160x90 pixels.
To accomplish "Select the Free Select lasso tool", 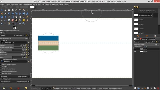I will [x=16, y=10].
